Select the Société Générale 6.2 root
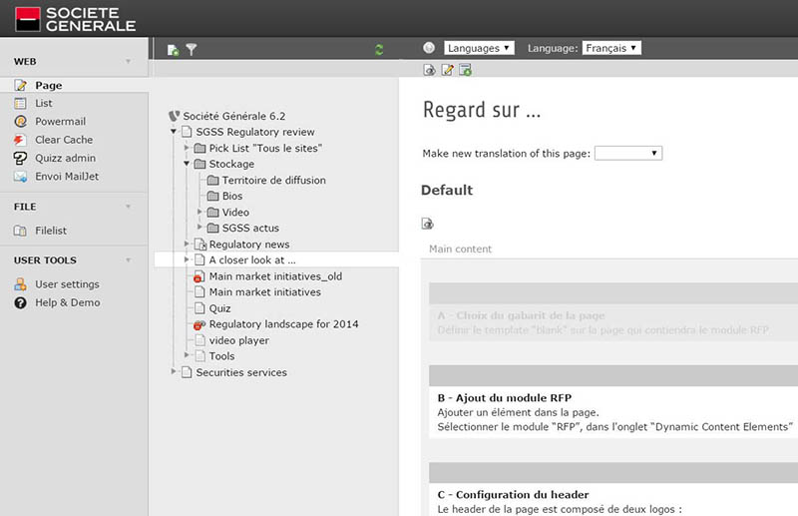Viewport: 798px width, 516px height. 234,116
